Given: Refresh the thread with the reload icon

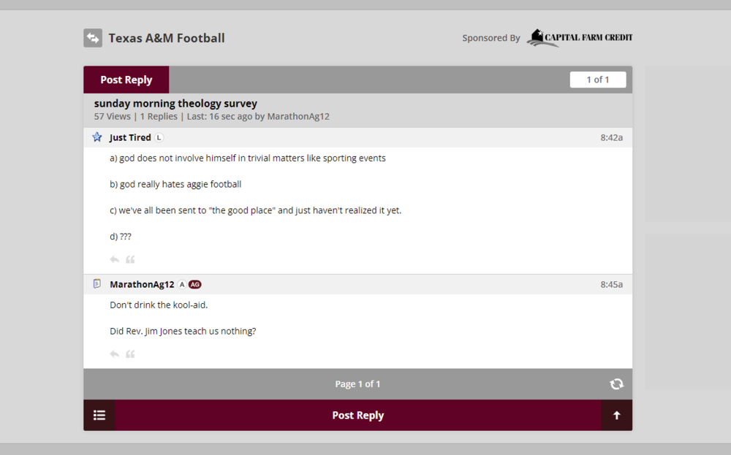Looking at the screenshot, I should point(616,384).
